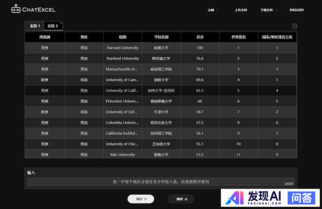
Task: Click the 总分 column header
Action: pyautogui.click(x=200, y=37)
